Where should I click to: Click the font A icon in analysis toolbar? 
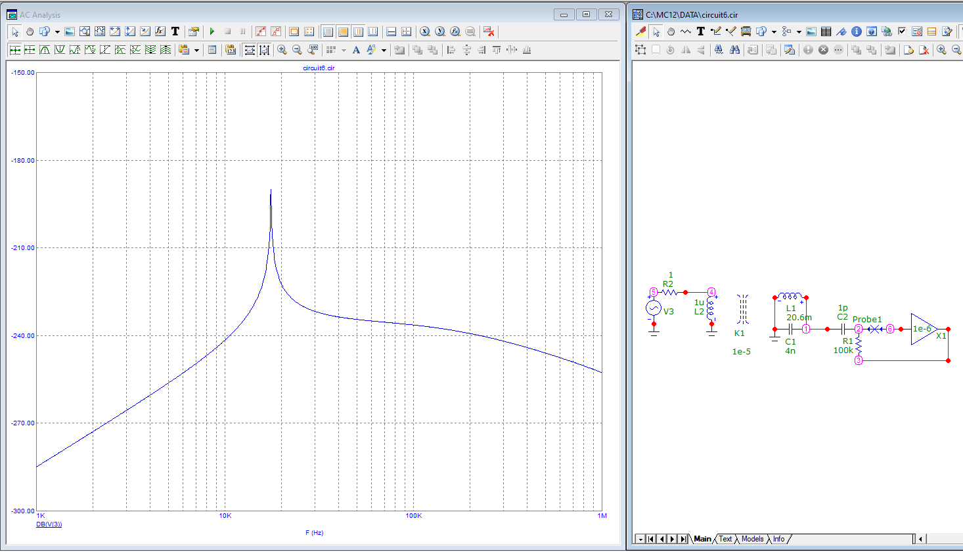coord(356,50)
